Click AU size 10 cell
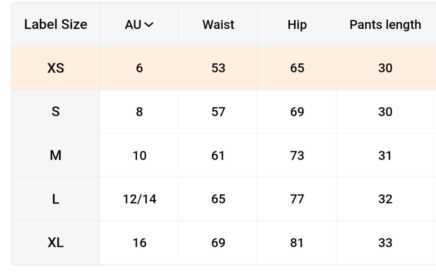Image resolution: width=436 pixels, height=277 pixels. click(x=139, y=155)
